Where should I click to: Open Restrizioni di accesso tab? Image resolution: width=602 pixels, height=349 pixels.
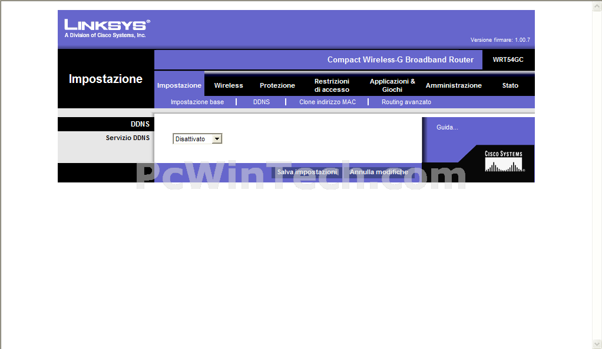point(332,85)
